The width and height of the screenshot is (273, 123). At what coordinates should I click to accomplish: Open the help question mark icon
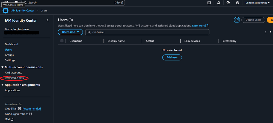pyautogui.click(x=228, y=3)
